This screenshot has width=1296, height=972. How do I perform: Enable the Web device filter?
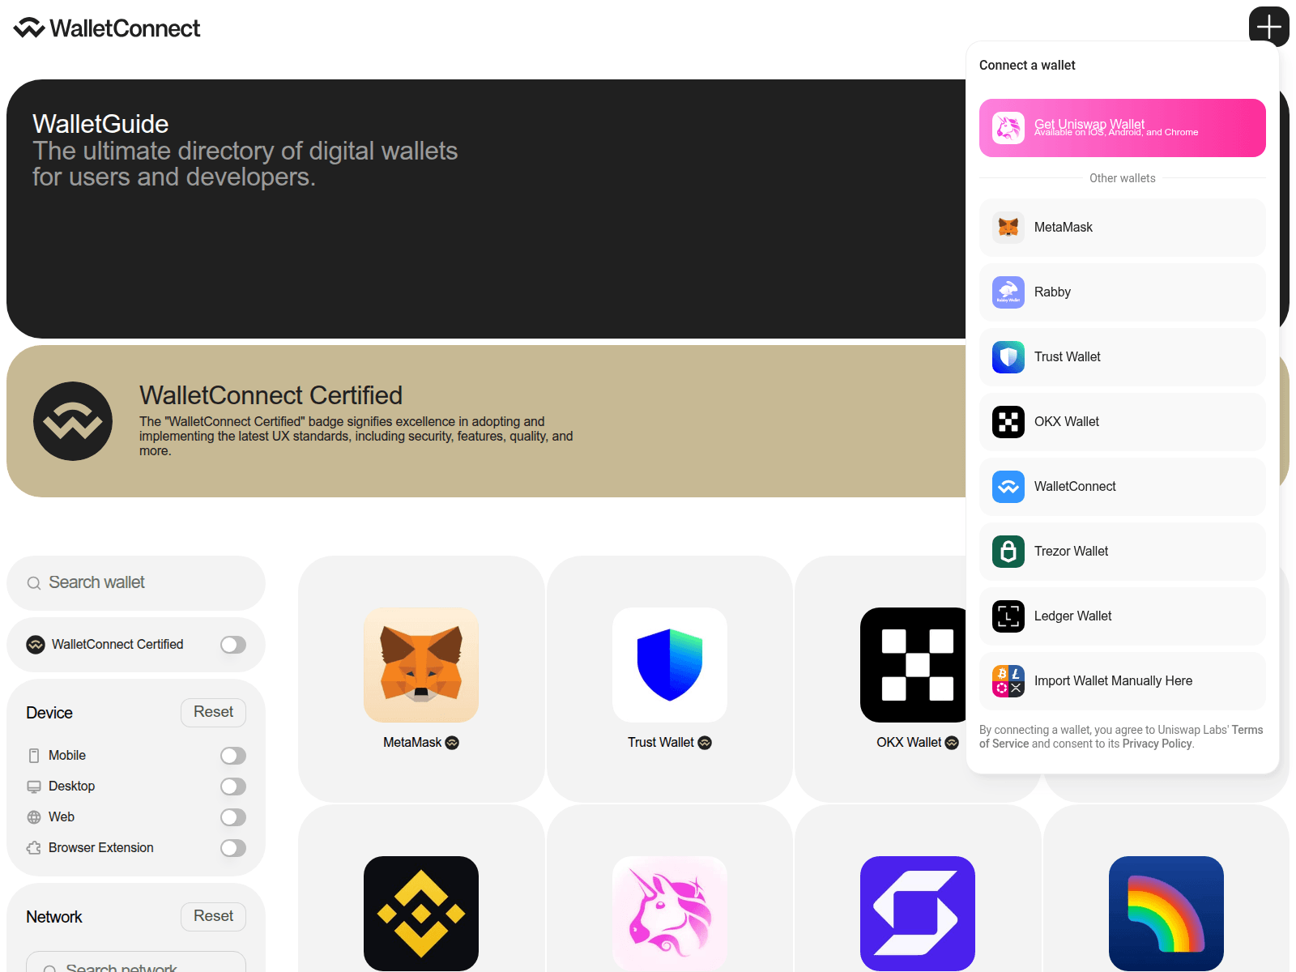point(233,817)
